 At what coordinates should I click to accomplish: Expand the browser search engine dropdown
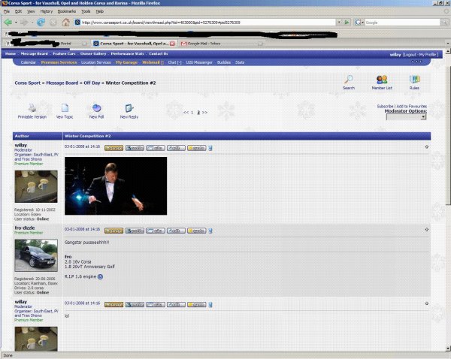(x=361, y=23)
